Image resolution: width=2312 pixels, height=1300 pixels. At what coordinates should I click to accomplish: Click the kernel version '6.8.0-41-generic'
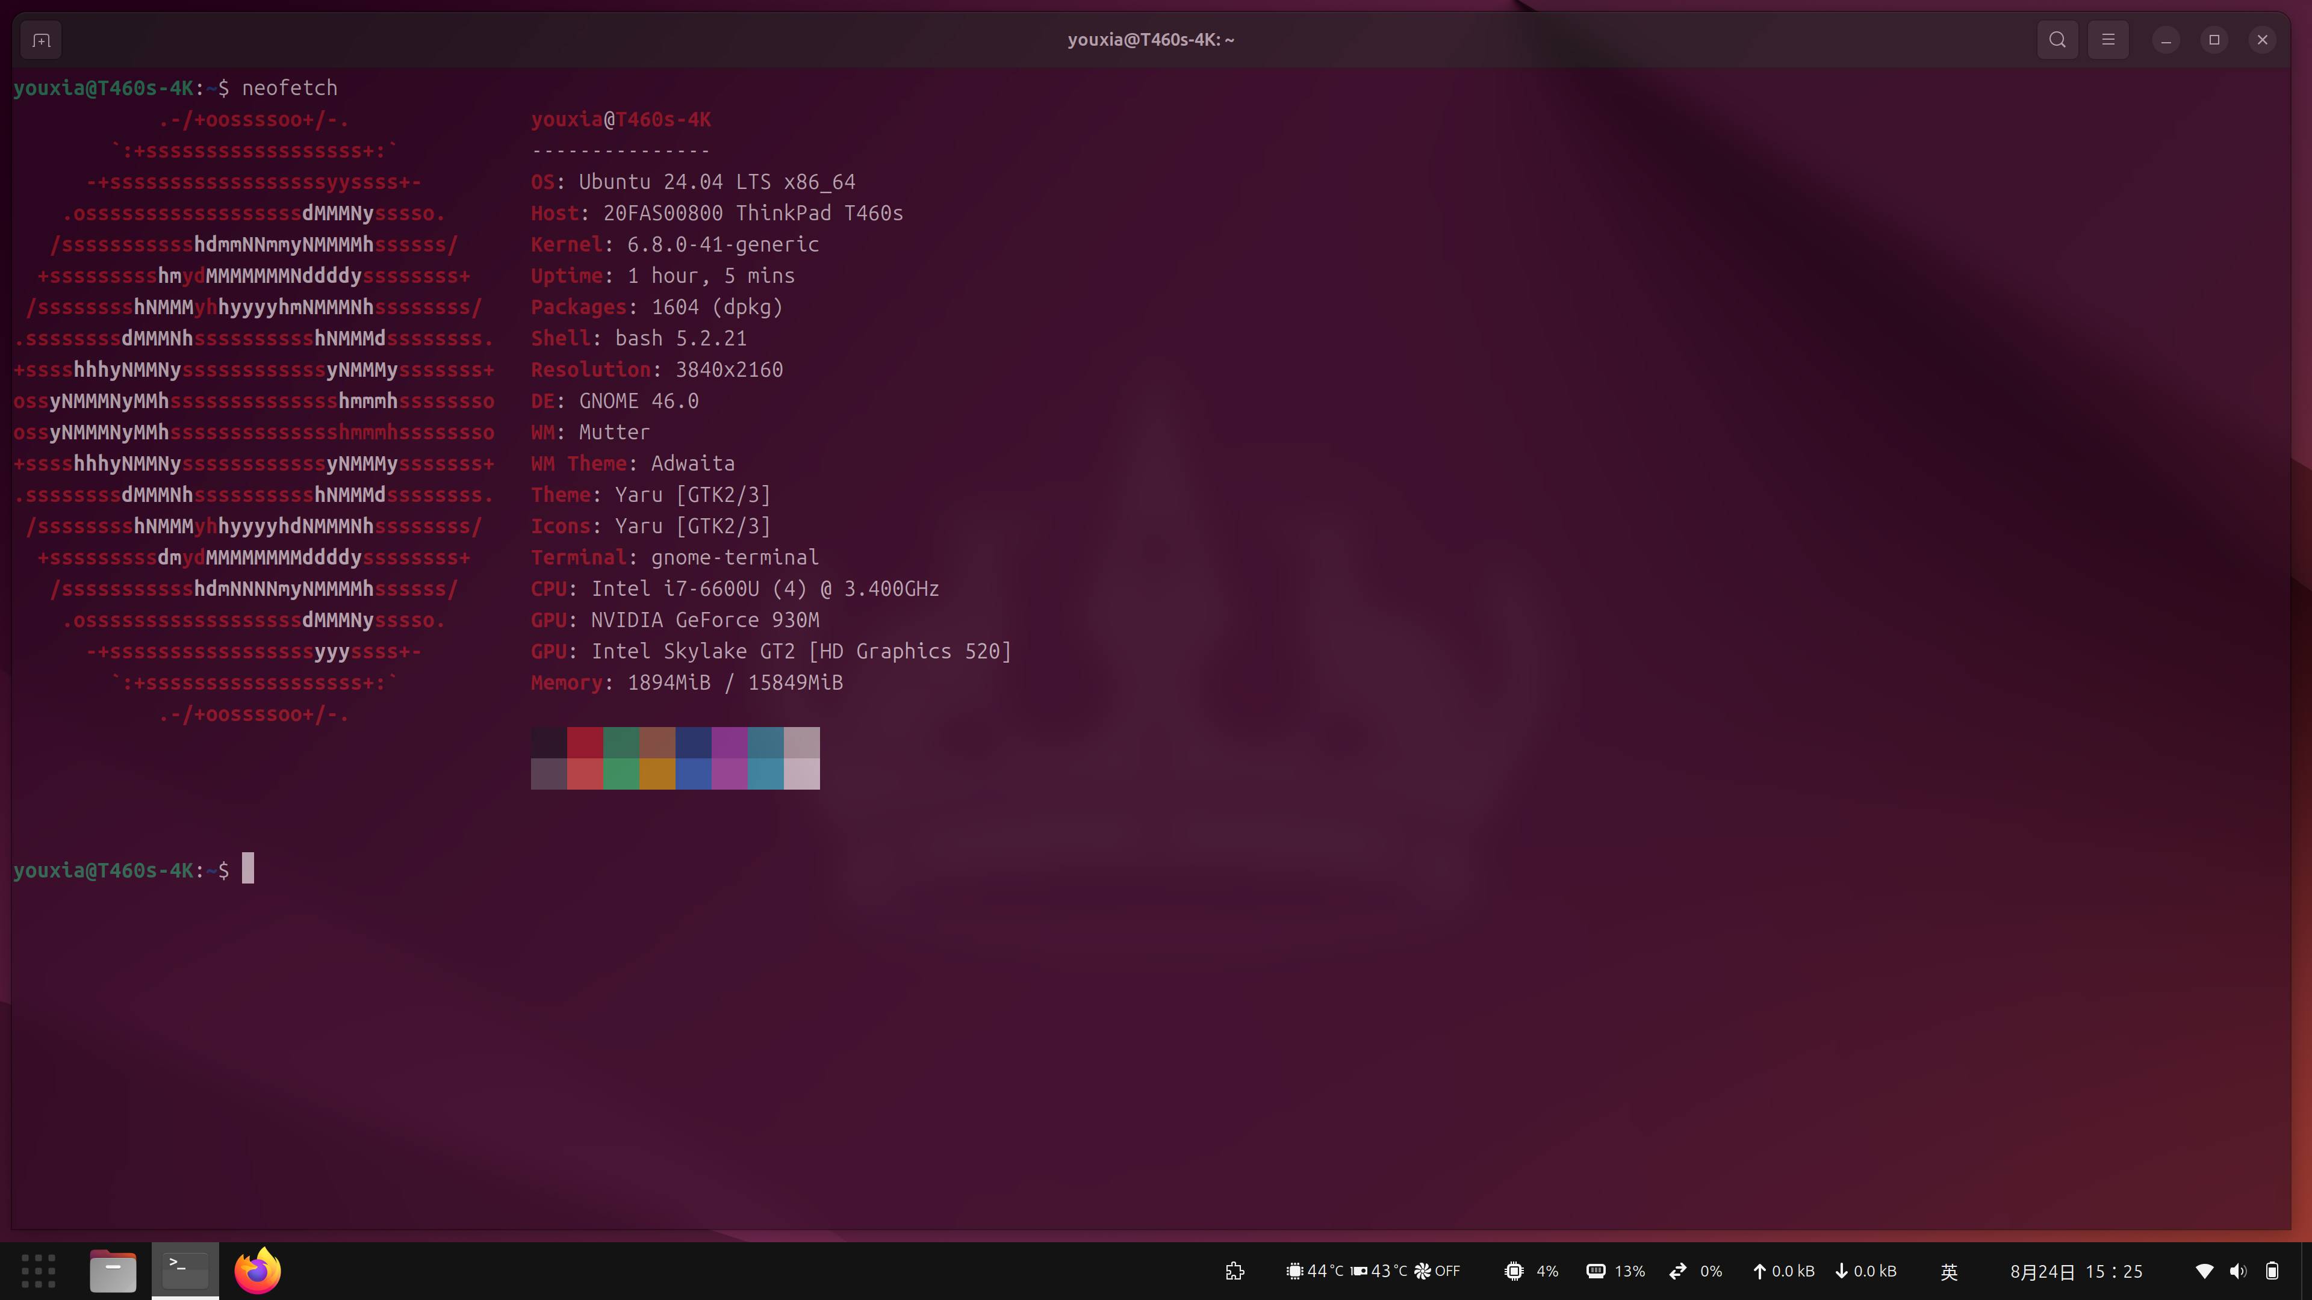coord(722,245)
